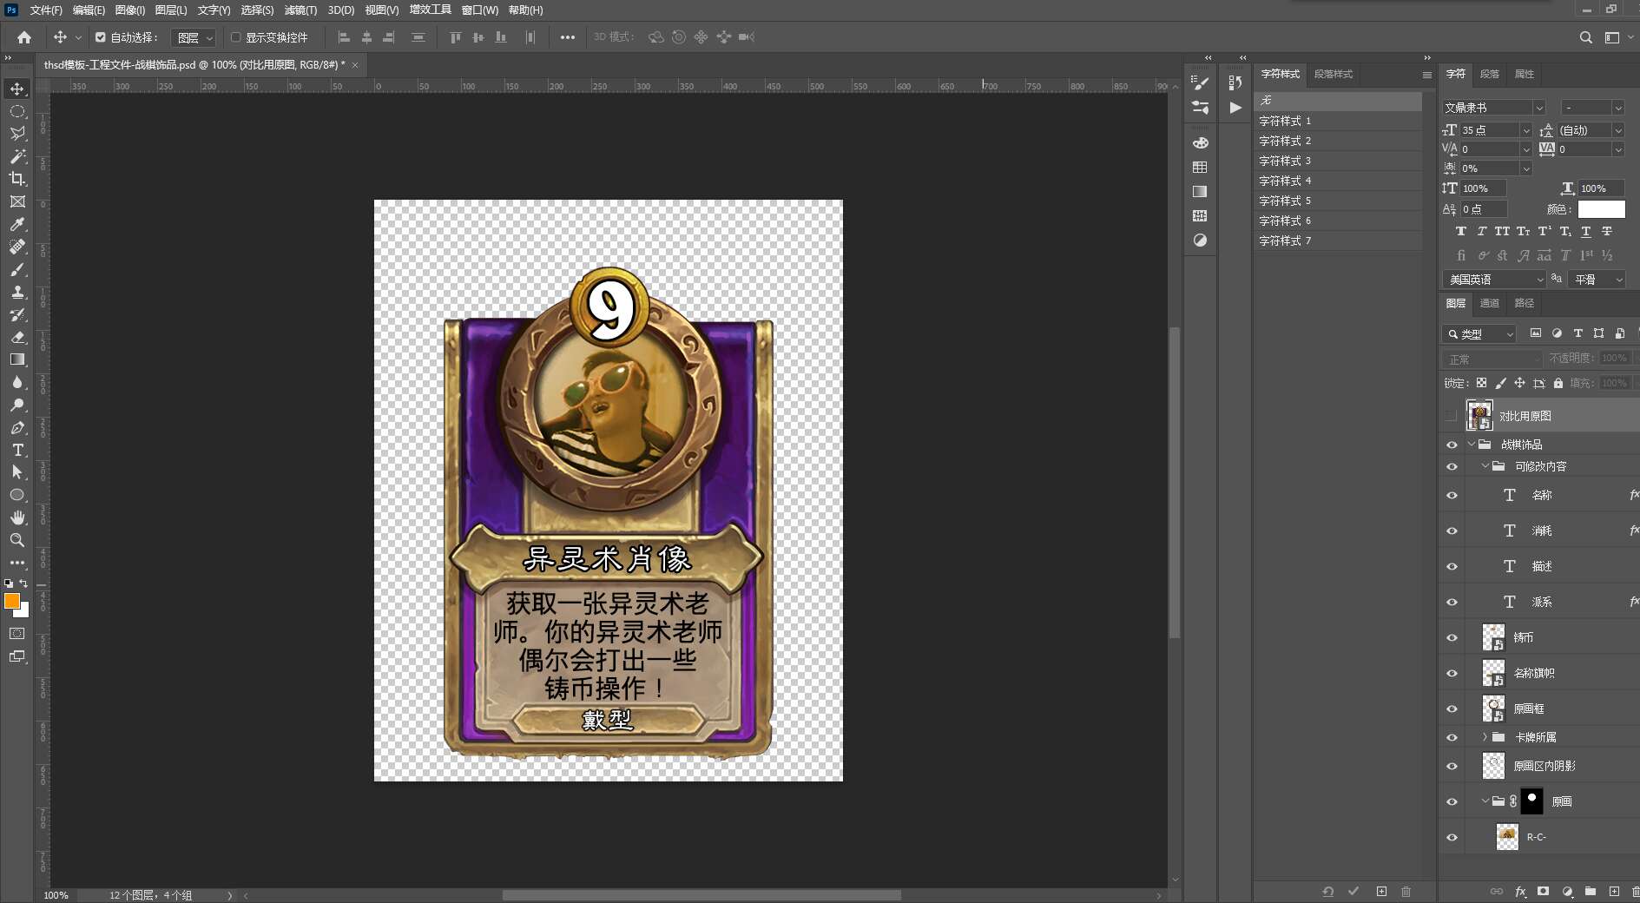The height and width of the screenshot is (903, 1640).
Task: Select the Eraser tool
Action: [17, 337]
